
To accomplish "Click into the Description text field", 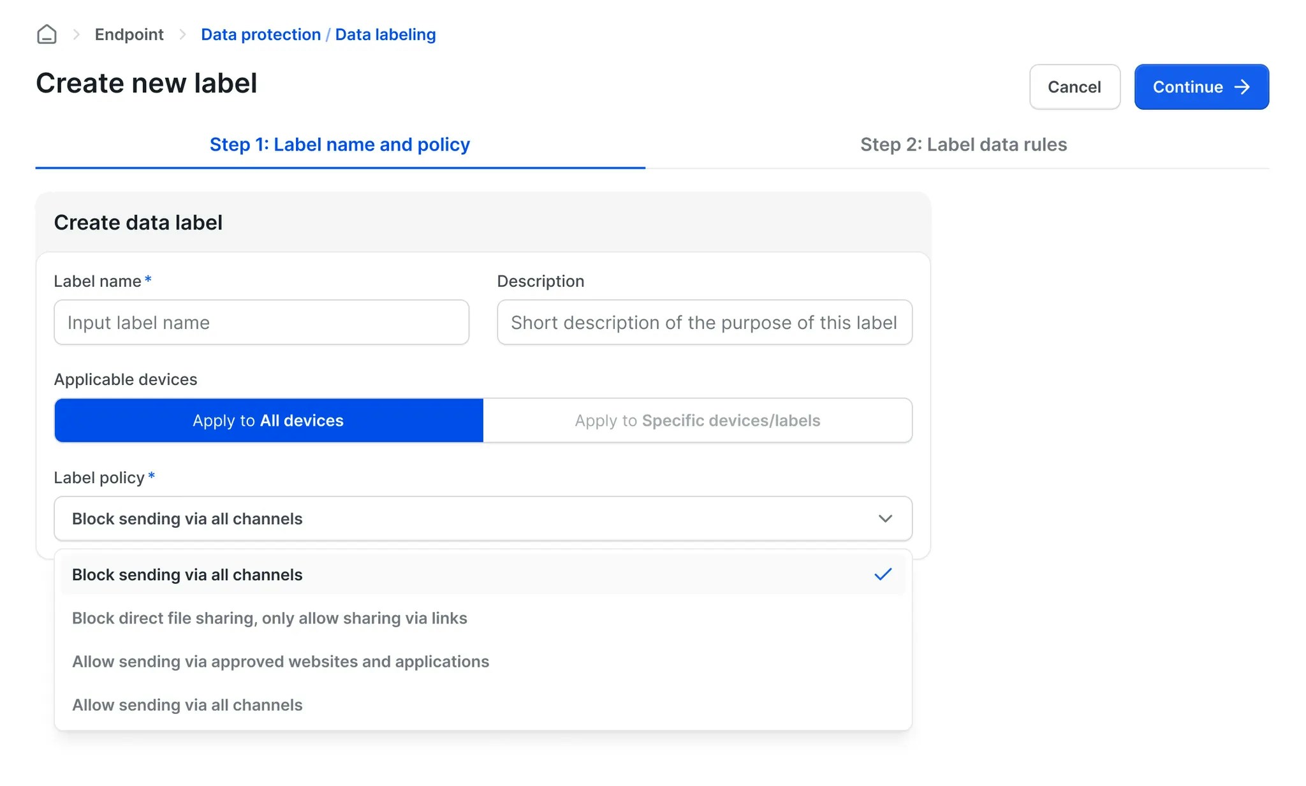I will point(704,323).
